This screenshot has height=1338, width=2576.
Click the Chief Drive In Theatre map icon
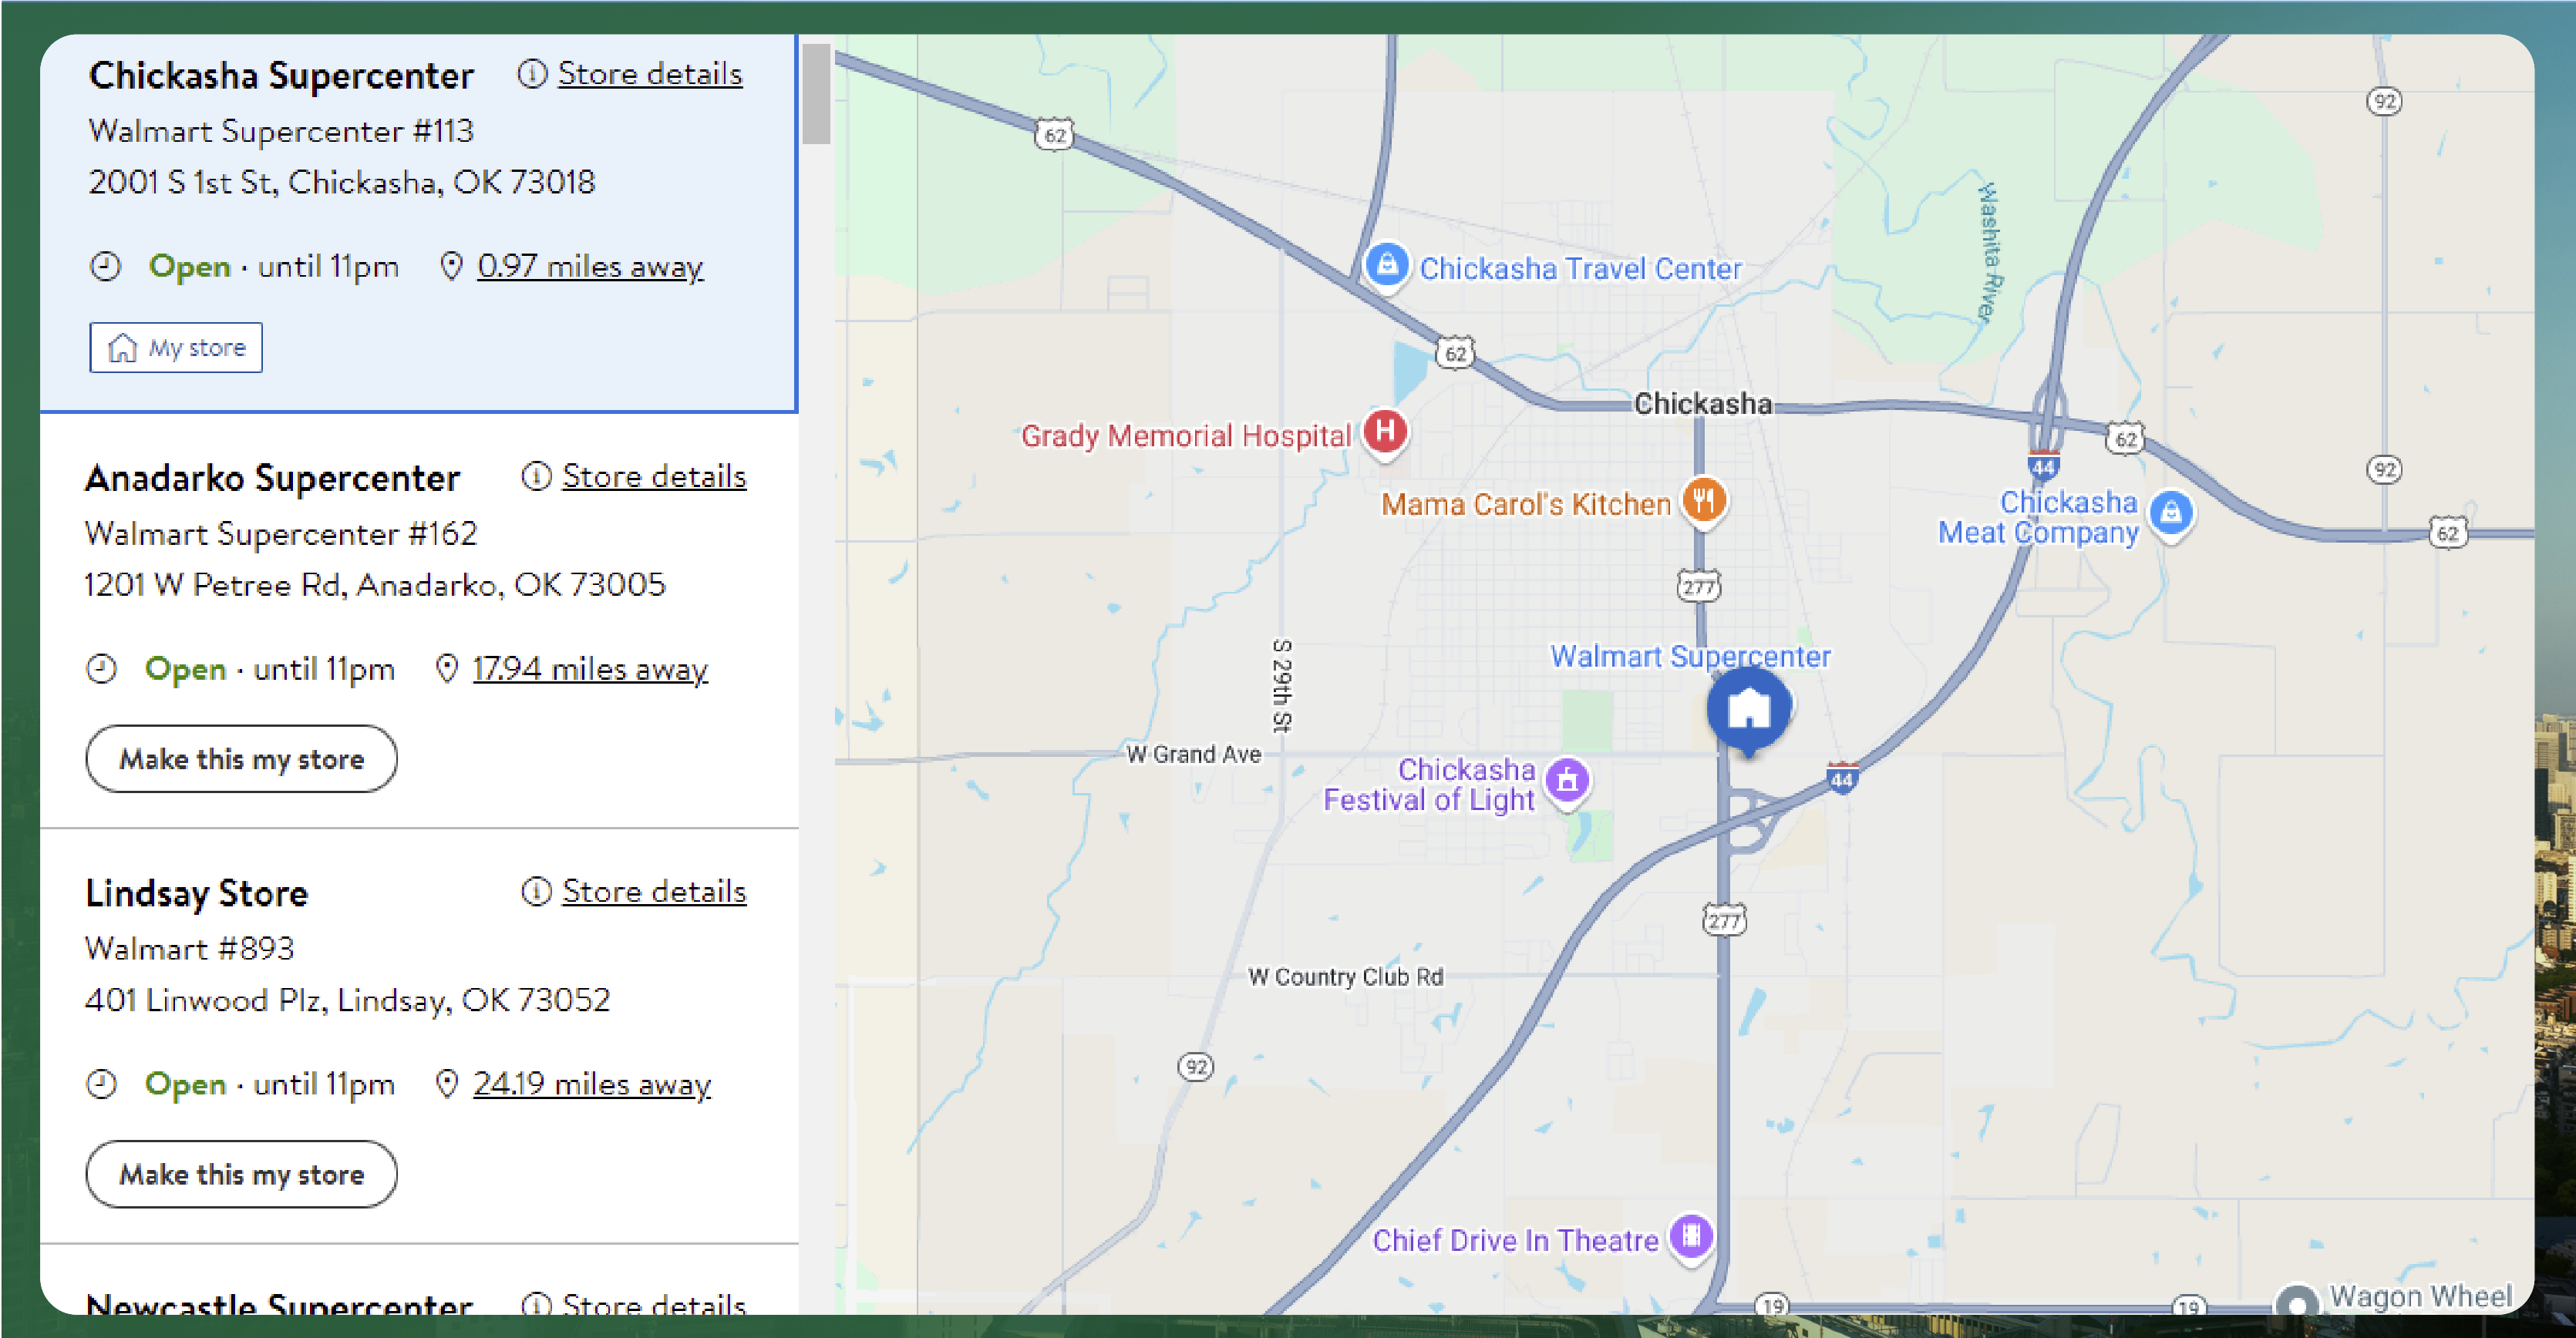1692,1238
